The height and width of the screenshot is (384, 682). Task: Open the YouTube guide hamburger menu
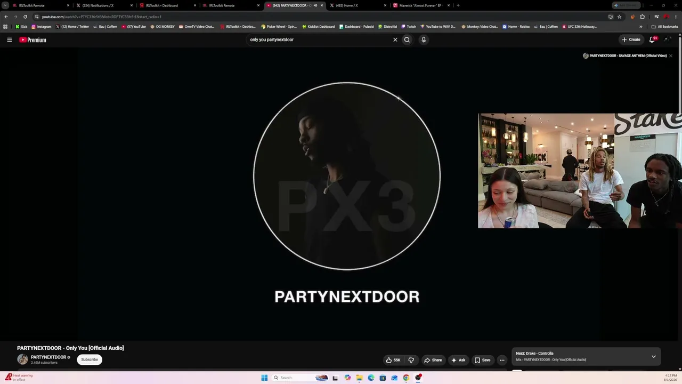(x=9, y=39)
